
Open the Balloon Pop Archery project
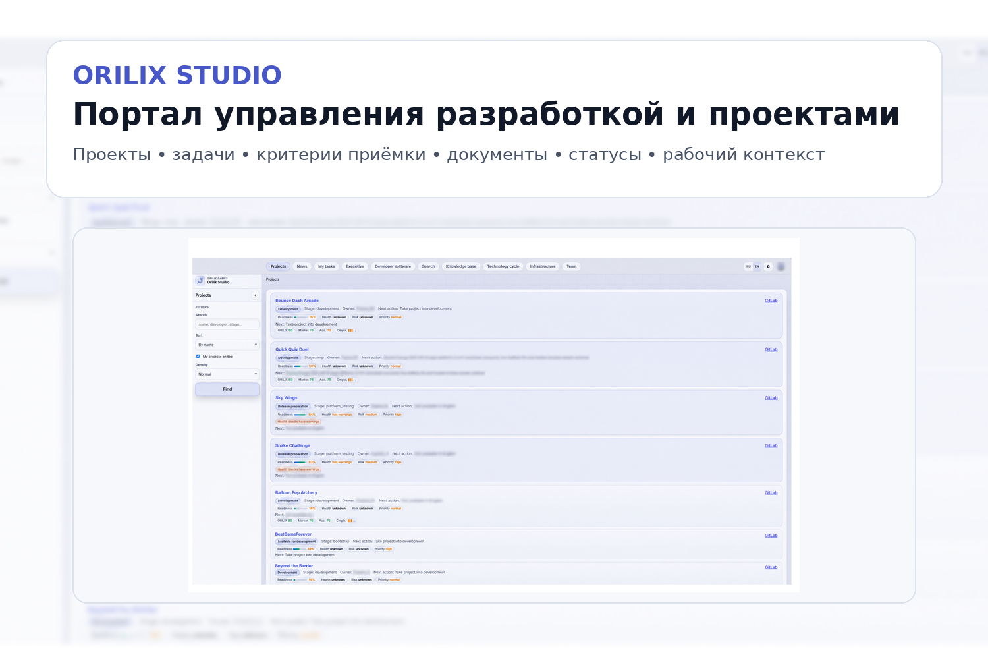296,492
